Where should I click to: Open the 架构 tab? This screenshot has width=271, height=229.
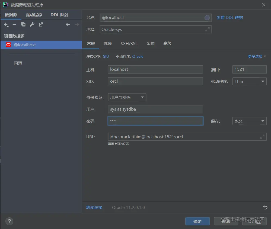click(x=150, y=44)
